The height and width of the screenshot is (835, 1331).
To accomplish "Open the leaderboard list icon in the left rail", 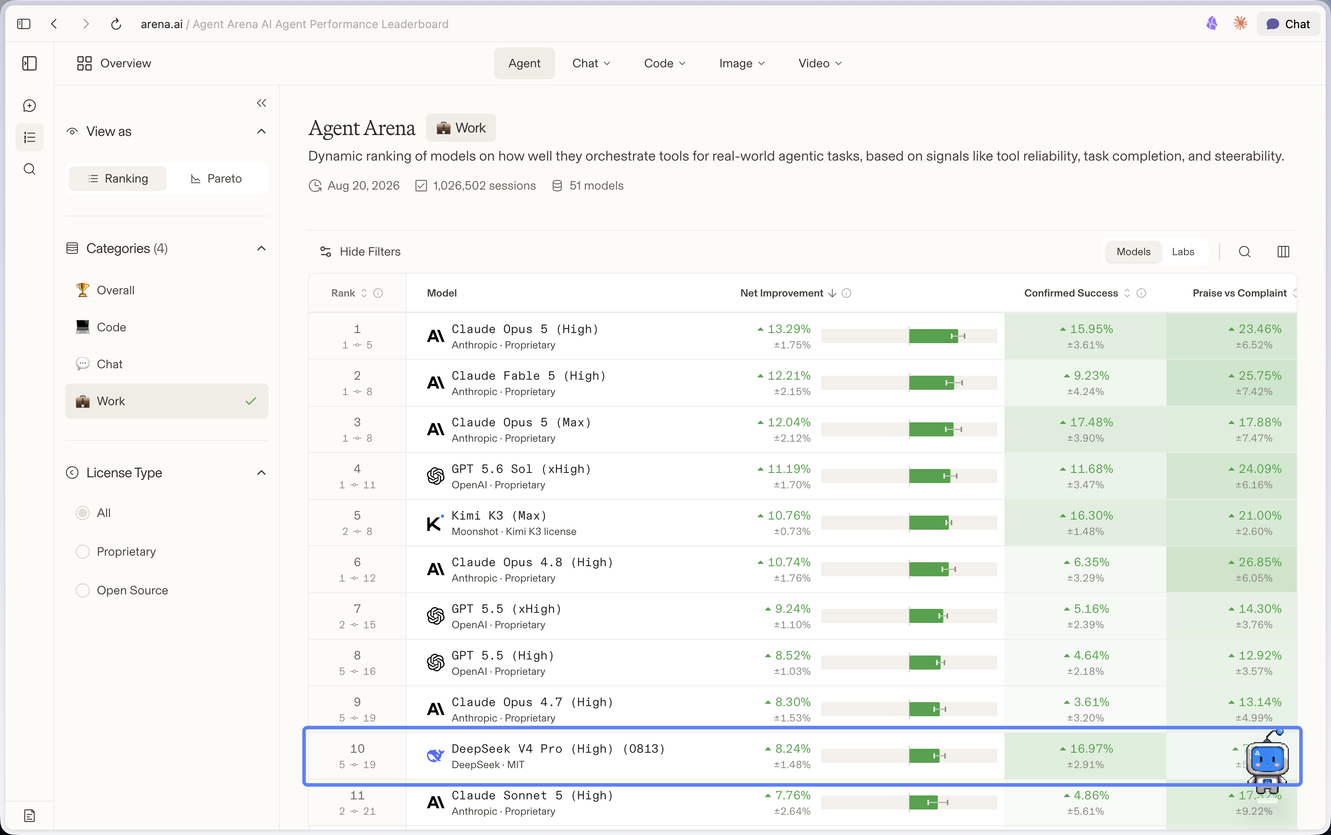I will [x=29, y=137].
